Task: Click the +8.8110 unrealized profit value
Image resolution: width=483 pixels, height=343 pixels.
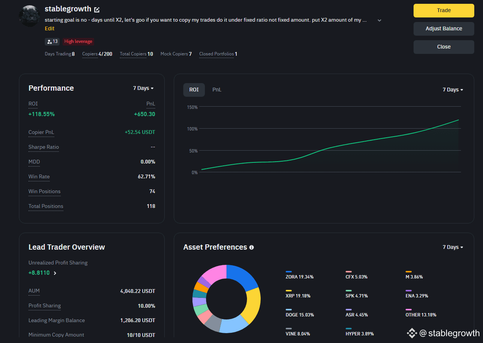Action: point(39,273)
